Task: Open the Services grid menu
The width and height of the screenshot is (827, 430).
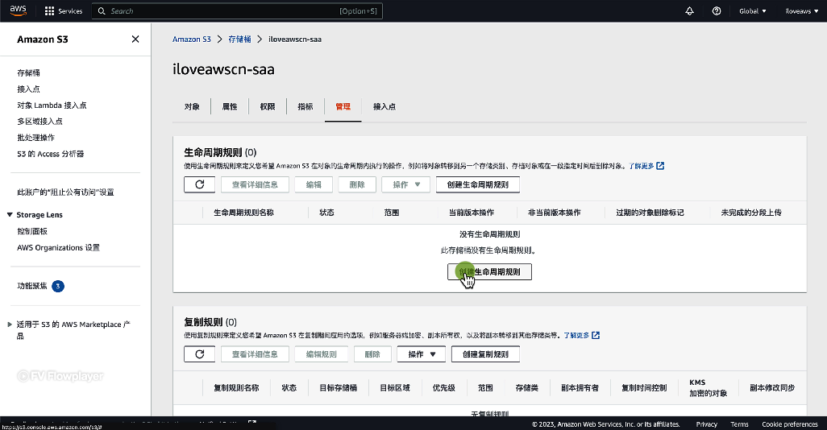Action: (x=64, y=11)
